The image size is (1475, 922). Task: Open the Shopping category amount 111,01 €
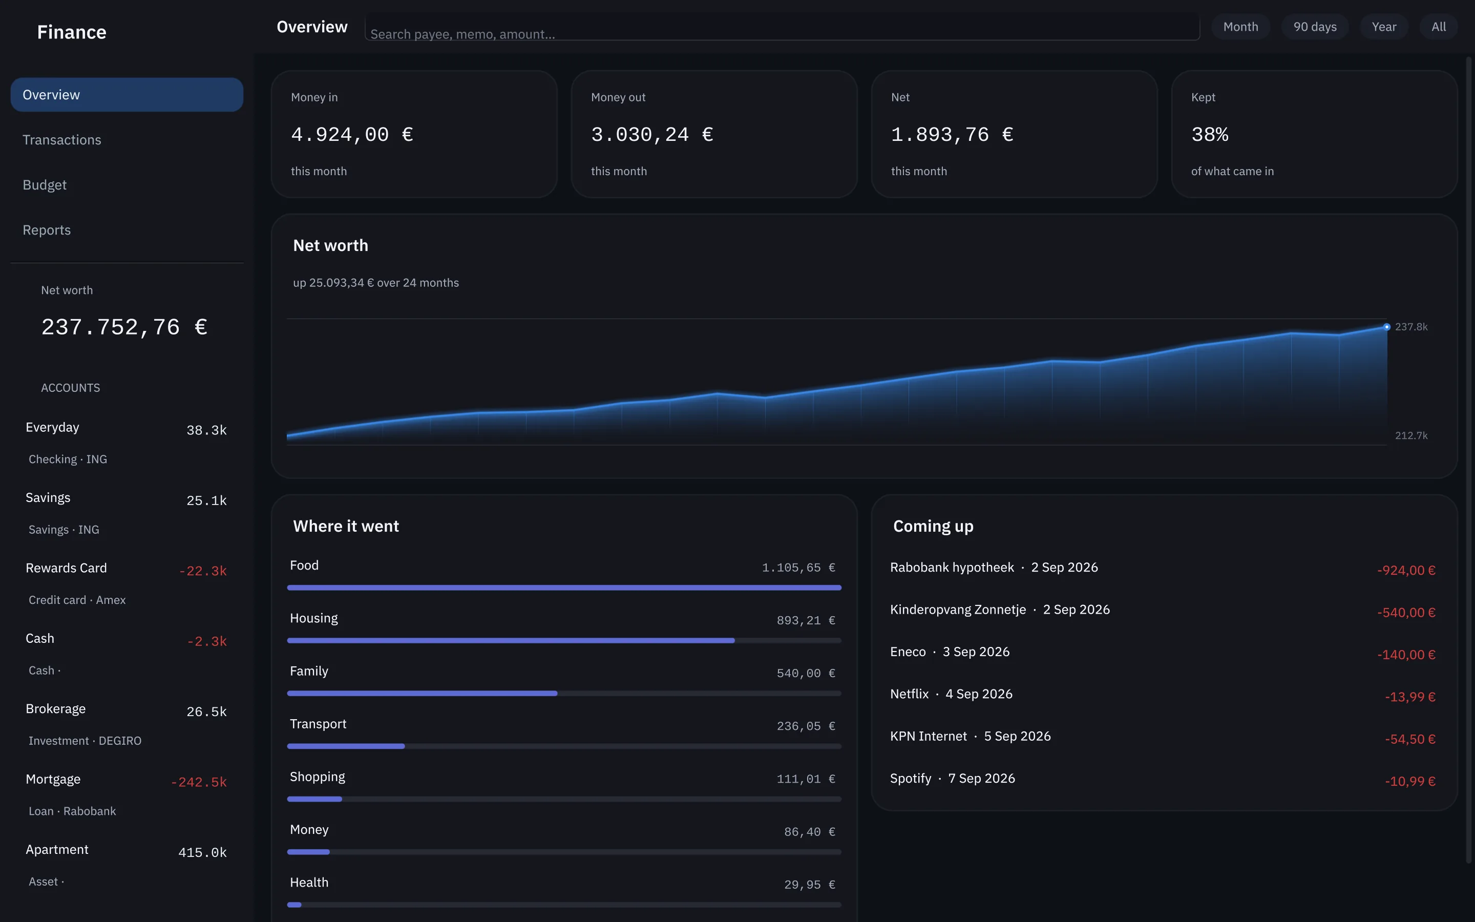coord(806,779)
